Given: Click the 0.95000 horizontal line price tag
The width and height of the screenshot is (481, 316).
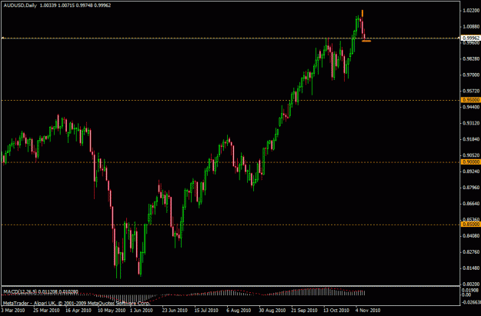Looking at the screenshot, I should point(471,100).
